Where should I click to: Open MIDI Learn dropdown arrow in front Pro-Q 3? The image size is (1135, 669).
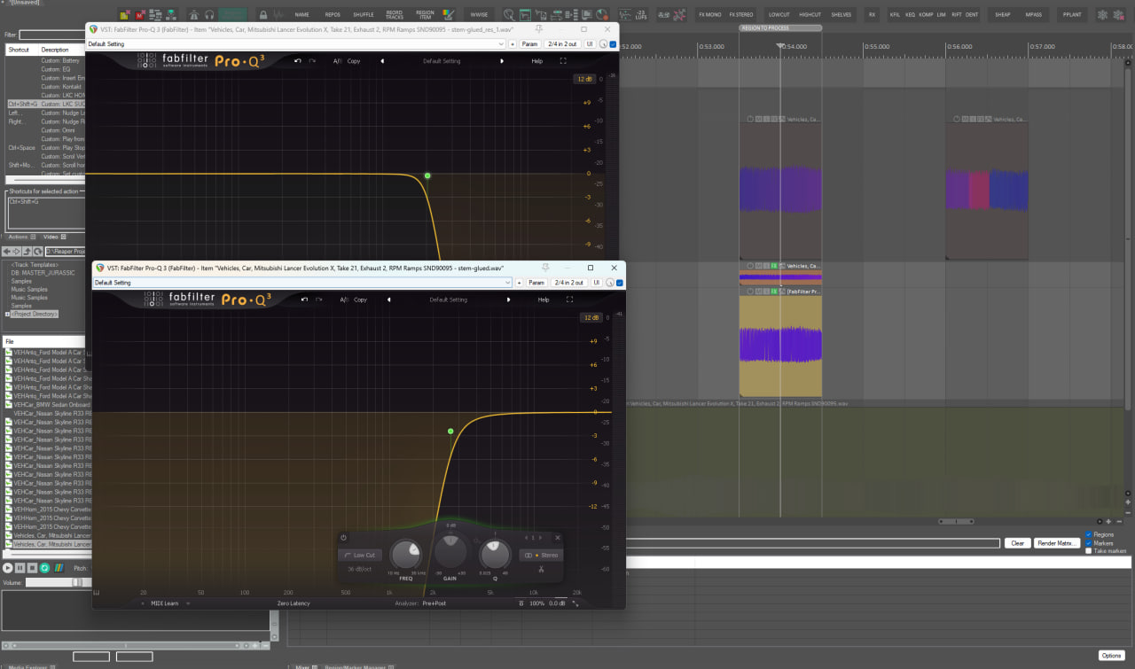tap(188, 603)
